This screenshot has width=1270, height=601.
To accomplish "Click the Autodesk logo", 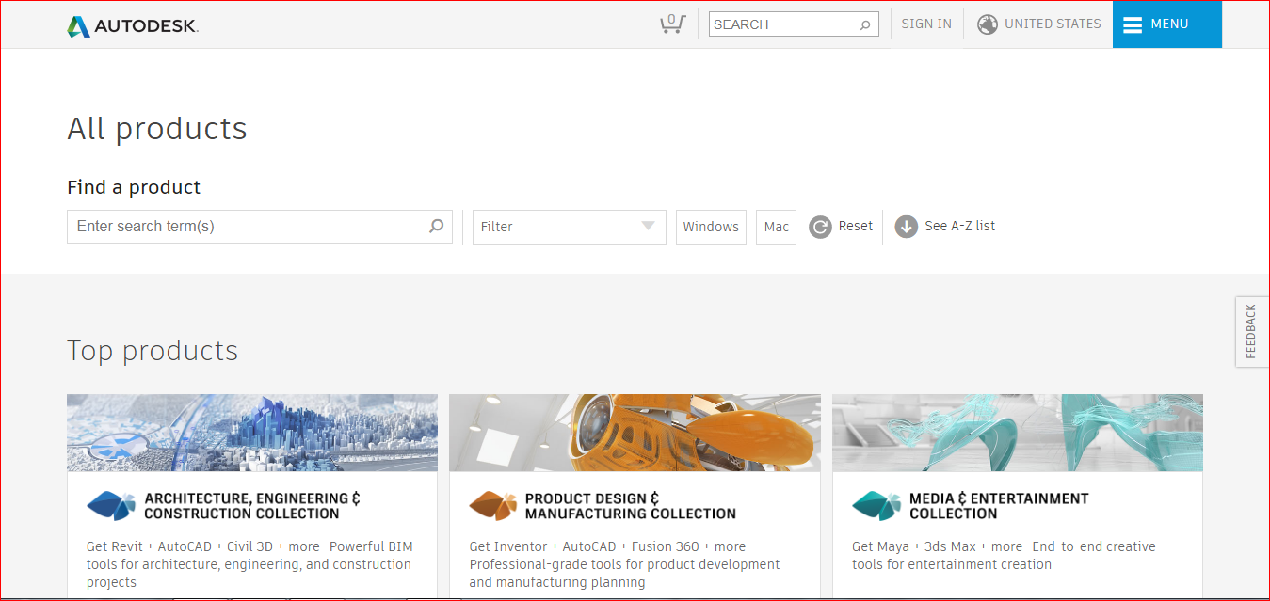I will coord(133,26).
